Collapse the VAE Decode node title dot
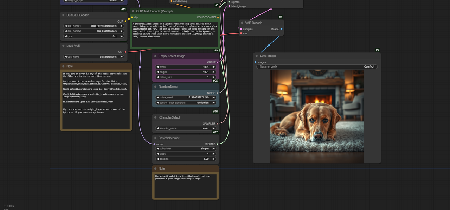 point(242,23)
